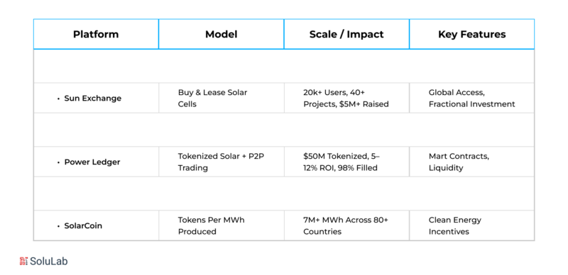
Task: Select the Platform column header
Action: tap(96, 34)
